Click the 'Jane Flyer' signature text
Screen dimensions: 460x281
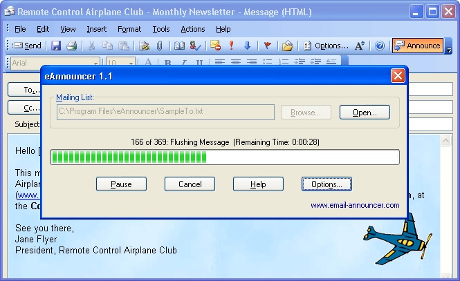[x=36, y=239]
